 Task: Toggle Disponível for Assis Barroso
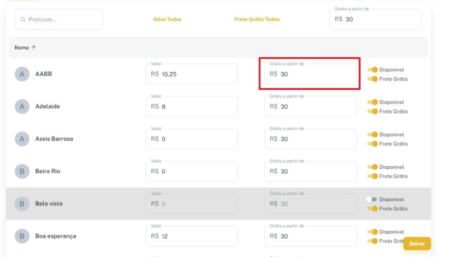click(x=373, y=134)
